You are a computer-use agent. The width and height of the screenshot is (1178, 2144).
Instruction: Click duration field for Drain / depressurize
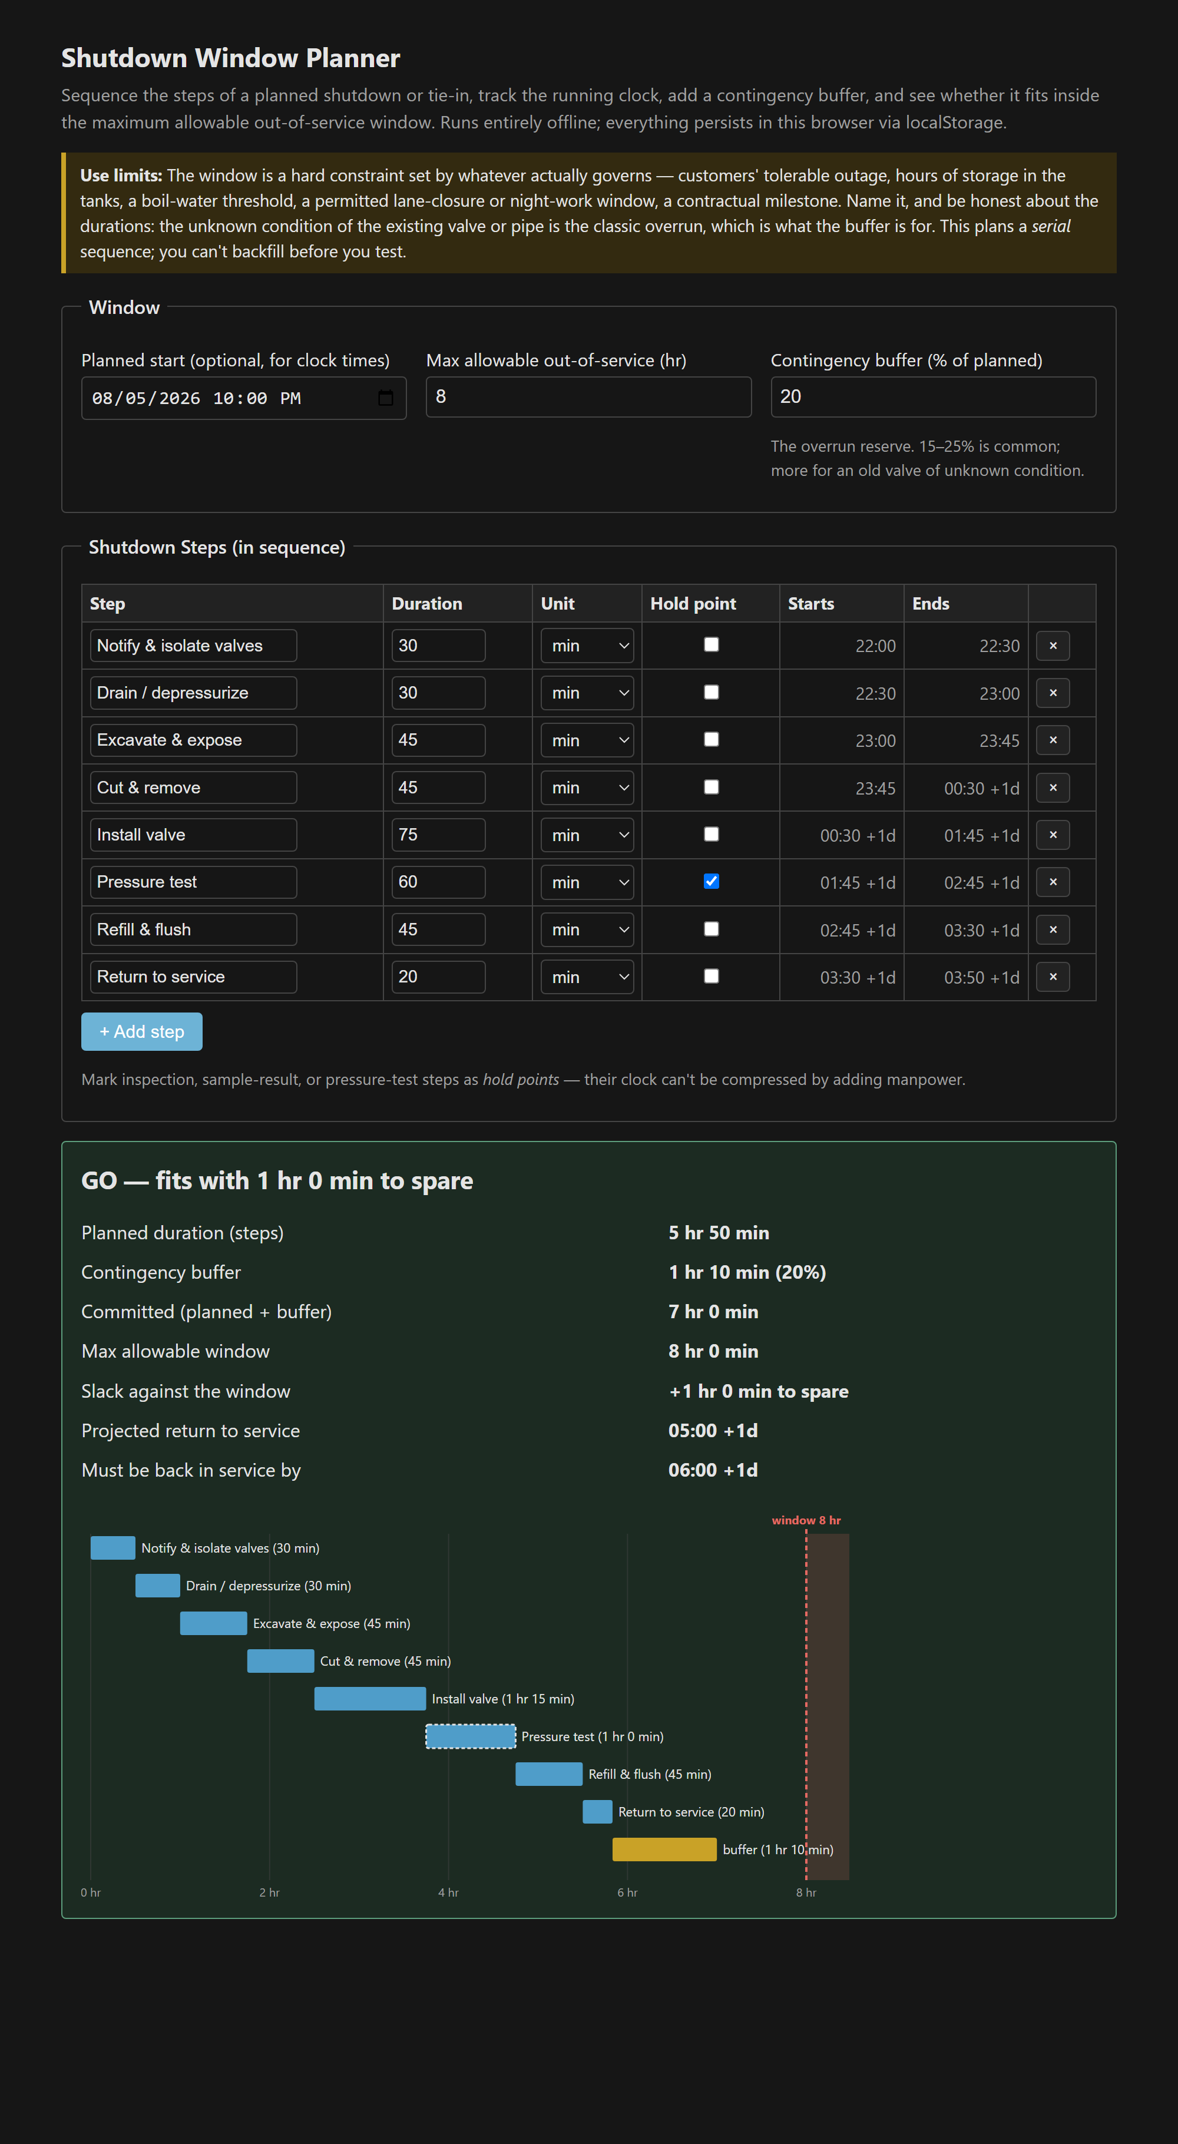pyautogui.click(x=439, y=693)
